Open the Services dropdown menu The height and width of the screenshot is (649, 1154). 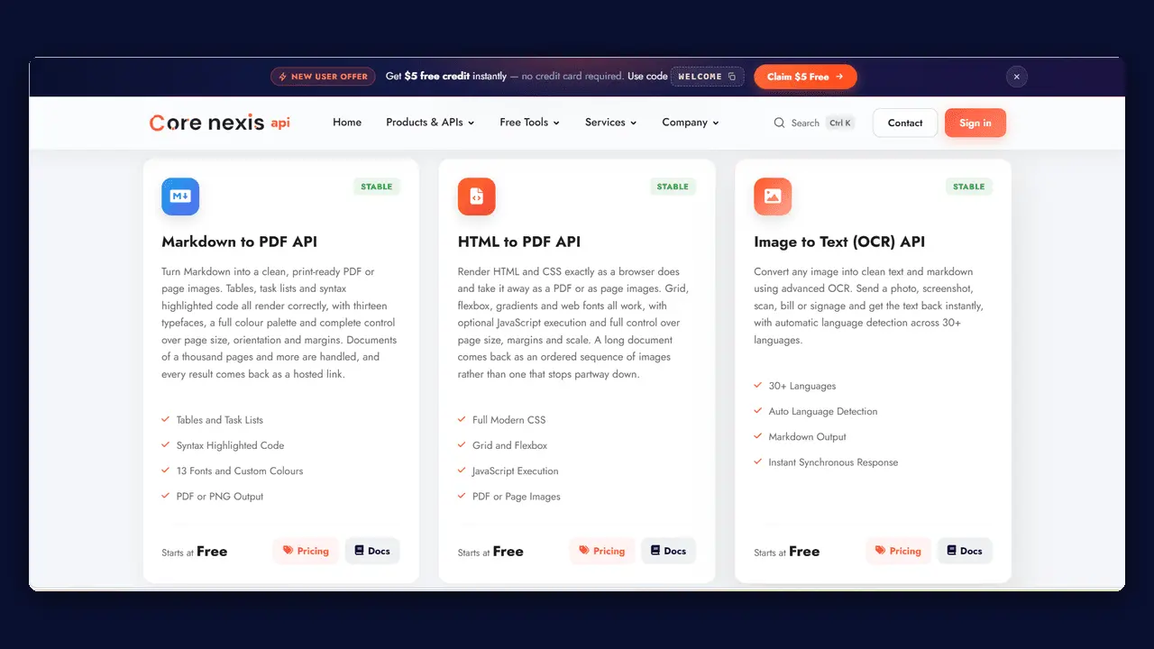point(611,123)
